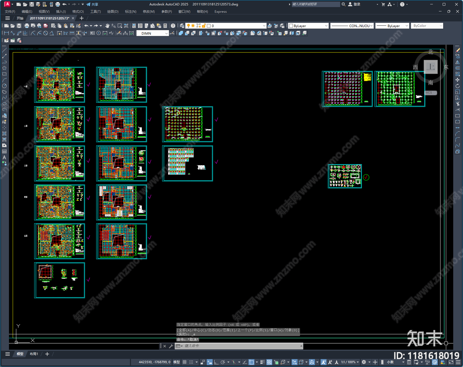This screenshot has width=463, height=367.
Task: Click the Center Mark dimension tool
Action: [x=99, y=33]
